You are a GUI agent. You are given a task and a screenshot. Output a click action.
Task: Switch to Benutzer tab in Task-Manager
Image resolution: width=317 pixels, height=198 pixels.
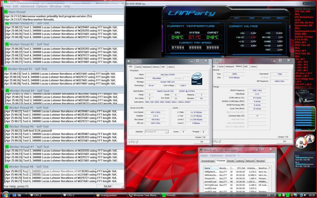[260, 161]
